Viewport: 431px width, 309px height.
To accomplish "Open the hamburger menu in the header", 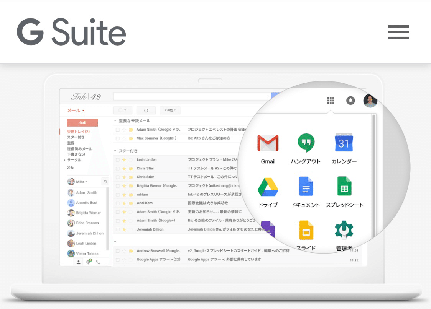I will point(398,32).
